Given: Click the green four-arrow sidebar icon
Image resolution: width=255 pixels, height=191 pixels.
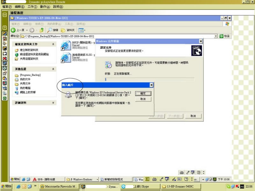Looking at the screenshot, I should pyautogui.click(x=5, y=98).
